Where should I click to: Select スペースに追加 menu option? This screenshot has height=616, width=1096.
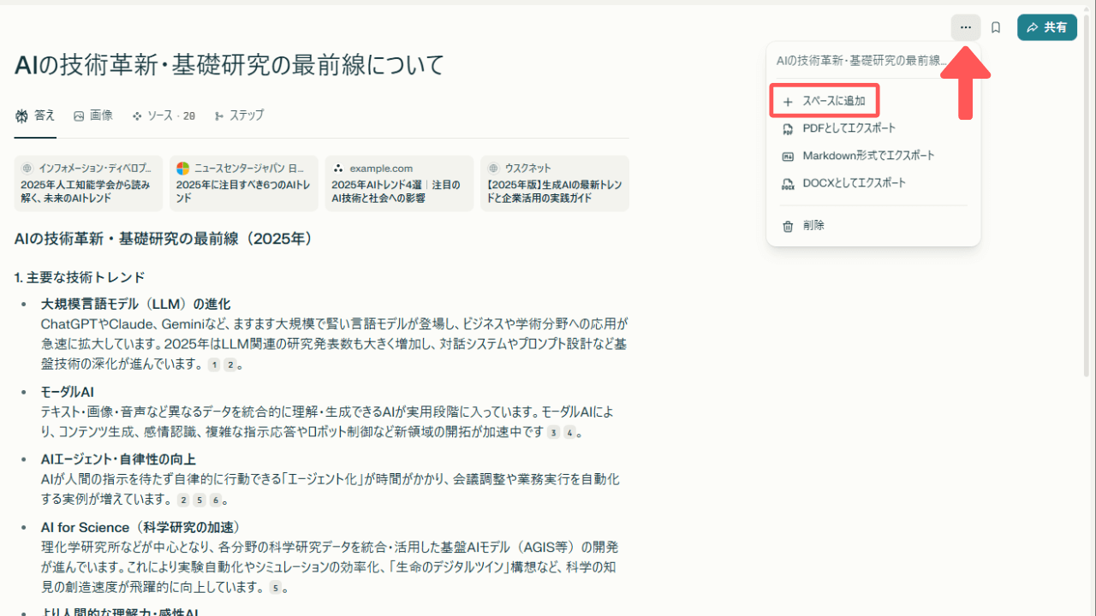[x=825, y=101]
